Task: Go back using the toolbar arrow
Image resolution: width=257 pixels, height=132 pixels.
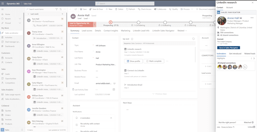Action: coord(71,9)
